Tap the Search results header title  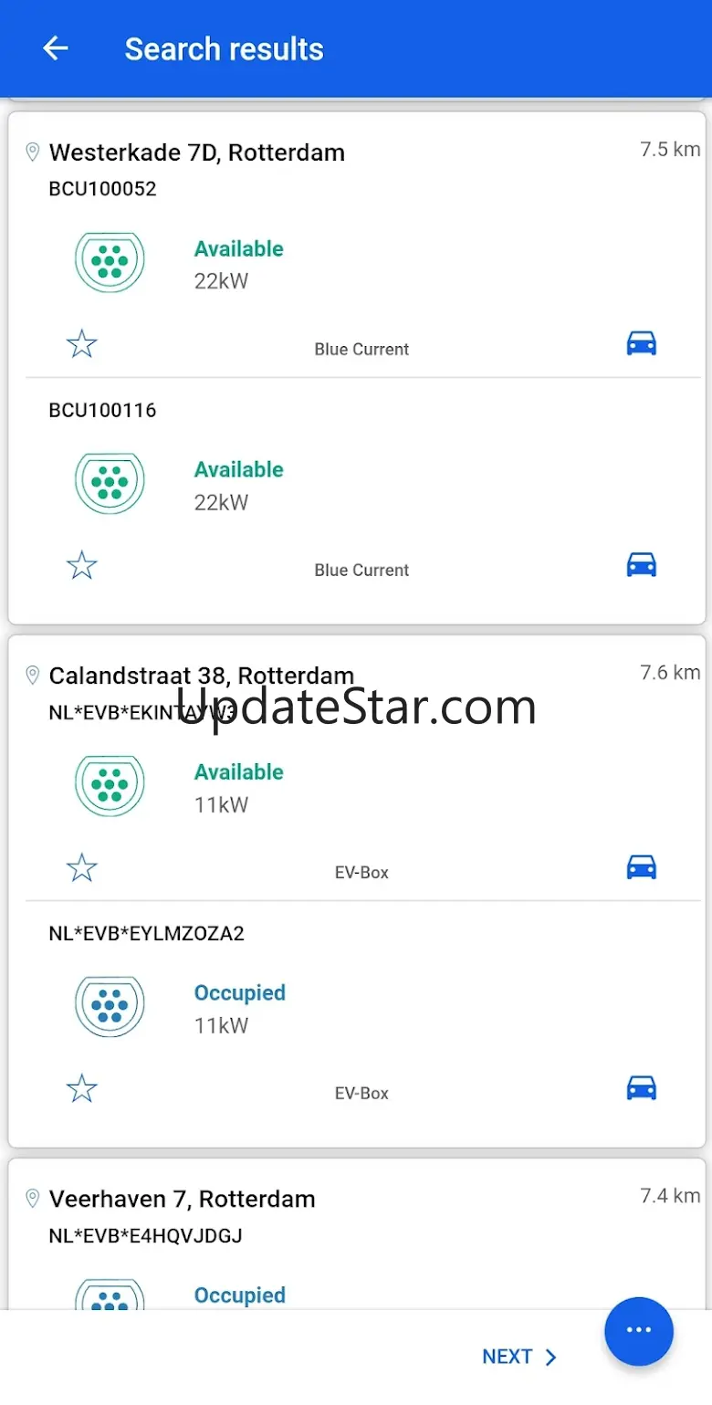tap(224, 48)
